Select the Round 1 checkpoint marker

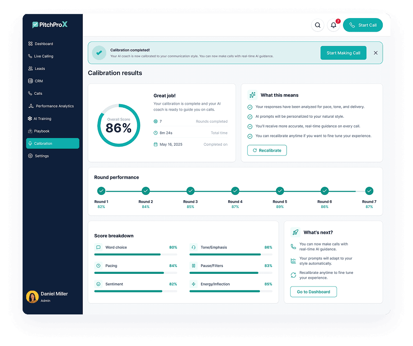pos(101,191)
